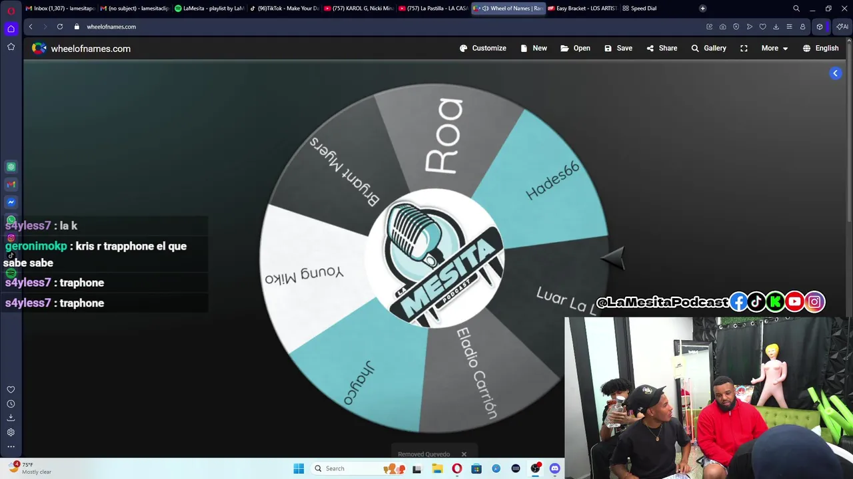Switch to La Pastilla YouTube tab
The image size is (853, 479).
(433, 9)
